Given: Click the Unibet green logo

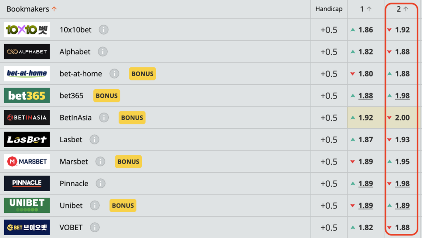Looking at the screenshot, I should click(x=27, y=206).
